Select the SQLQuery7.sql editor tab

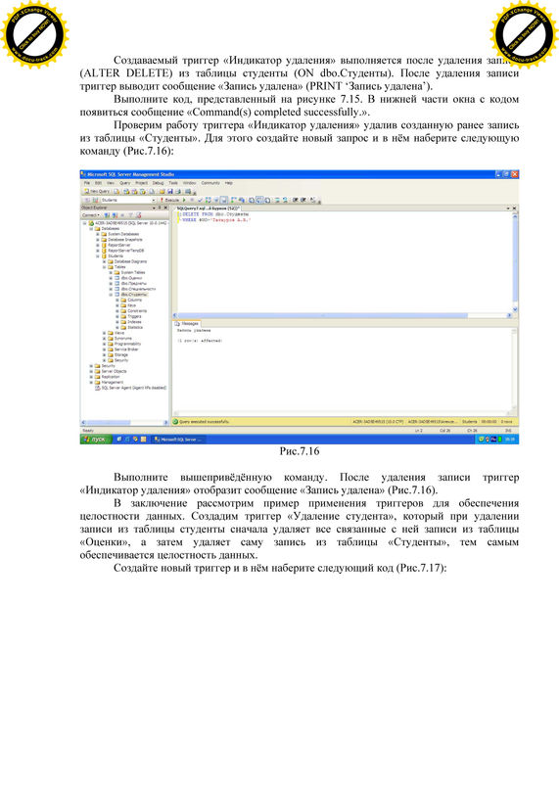point(208,208)
